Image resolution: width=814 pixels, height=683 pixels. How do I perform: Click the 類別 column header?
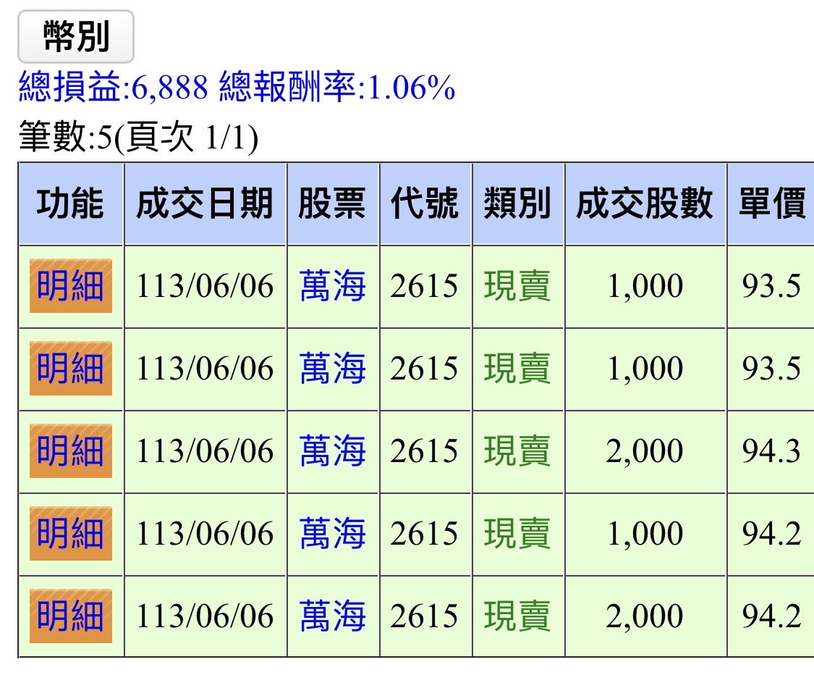tap(517, 204)
